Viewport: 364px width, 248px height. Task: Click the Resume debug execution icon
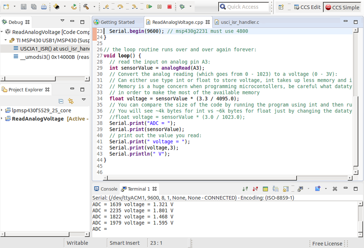coord(150,7)
